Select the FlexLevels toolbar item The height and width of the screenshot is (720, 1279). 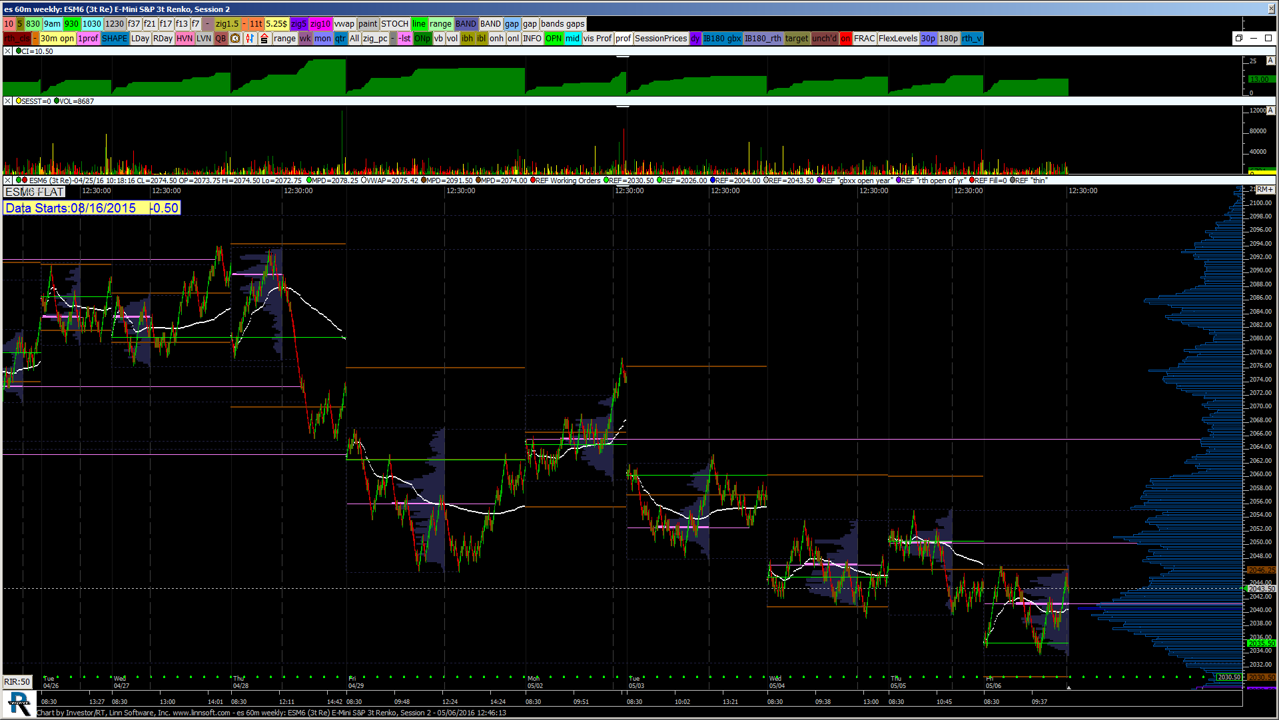(897, 39)
